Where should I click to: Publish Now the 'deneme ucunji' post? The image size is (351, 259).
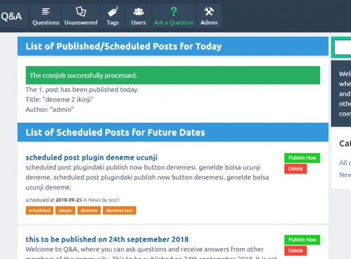click(302, 158)
